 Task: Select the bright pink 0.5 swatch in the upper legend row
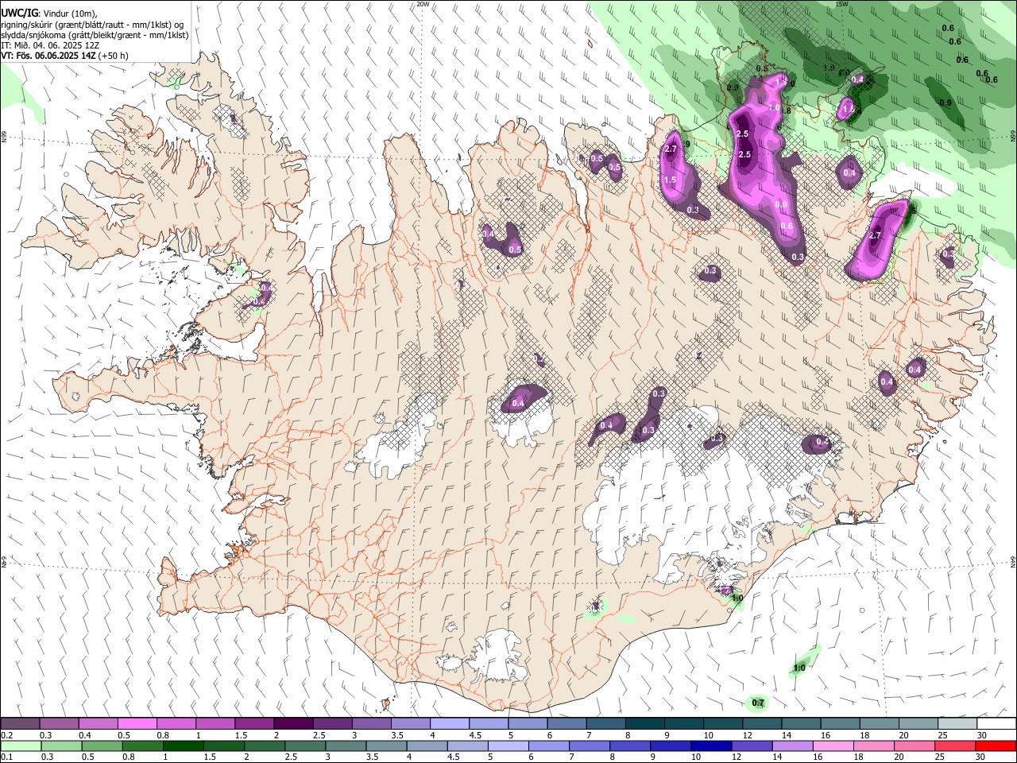pyautogui.click(x=137, y=724)
